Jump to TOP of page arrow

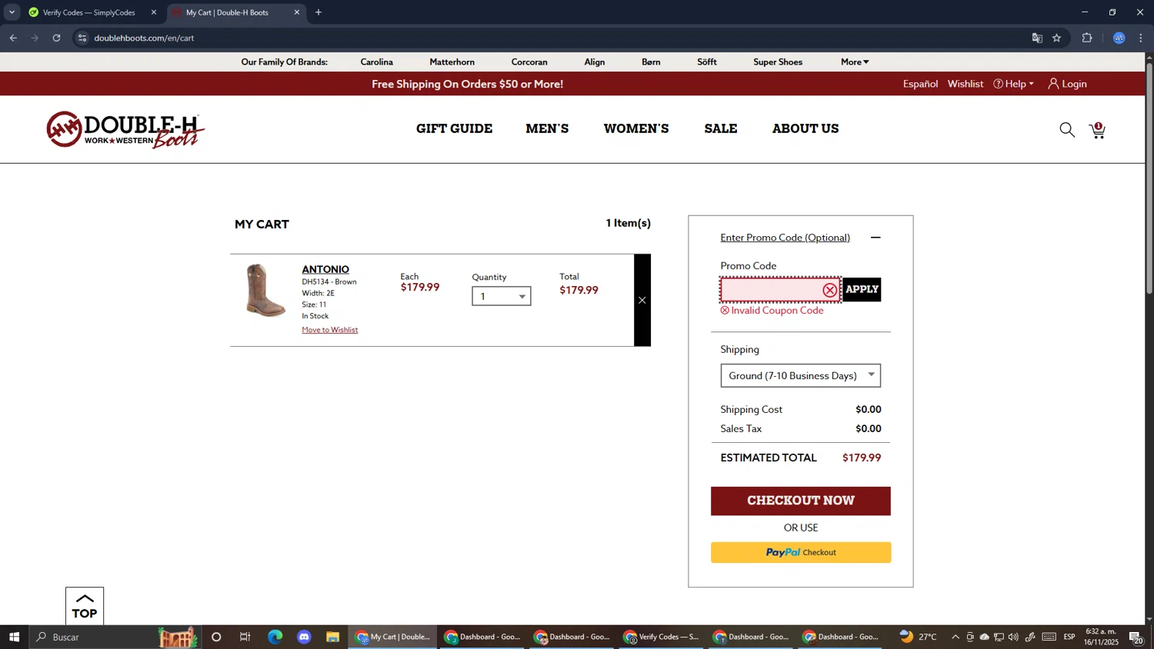(85, 606)
